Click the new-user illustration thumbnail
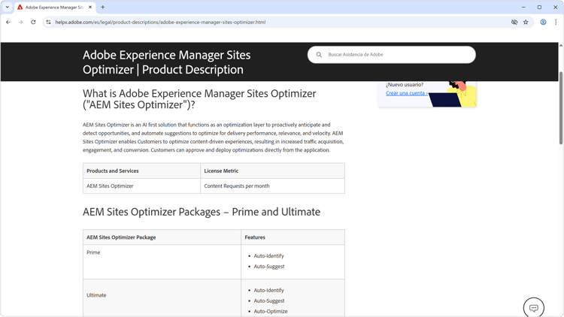 (x=452, y=94)
